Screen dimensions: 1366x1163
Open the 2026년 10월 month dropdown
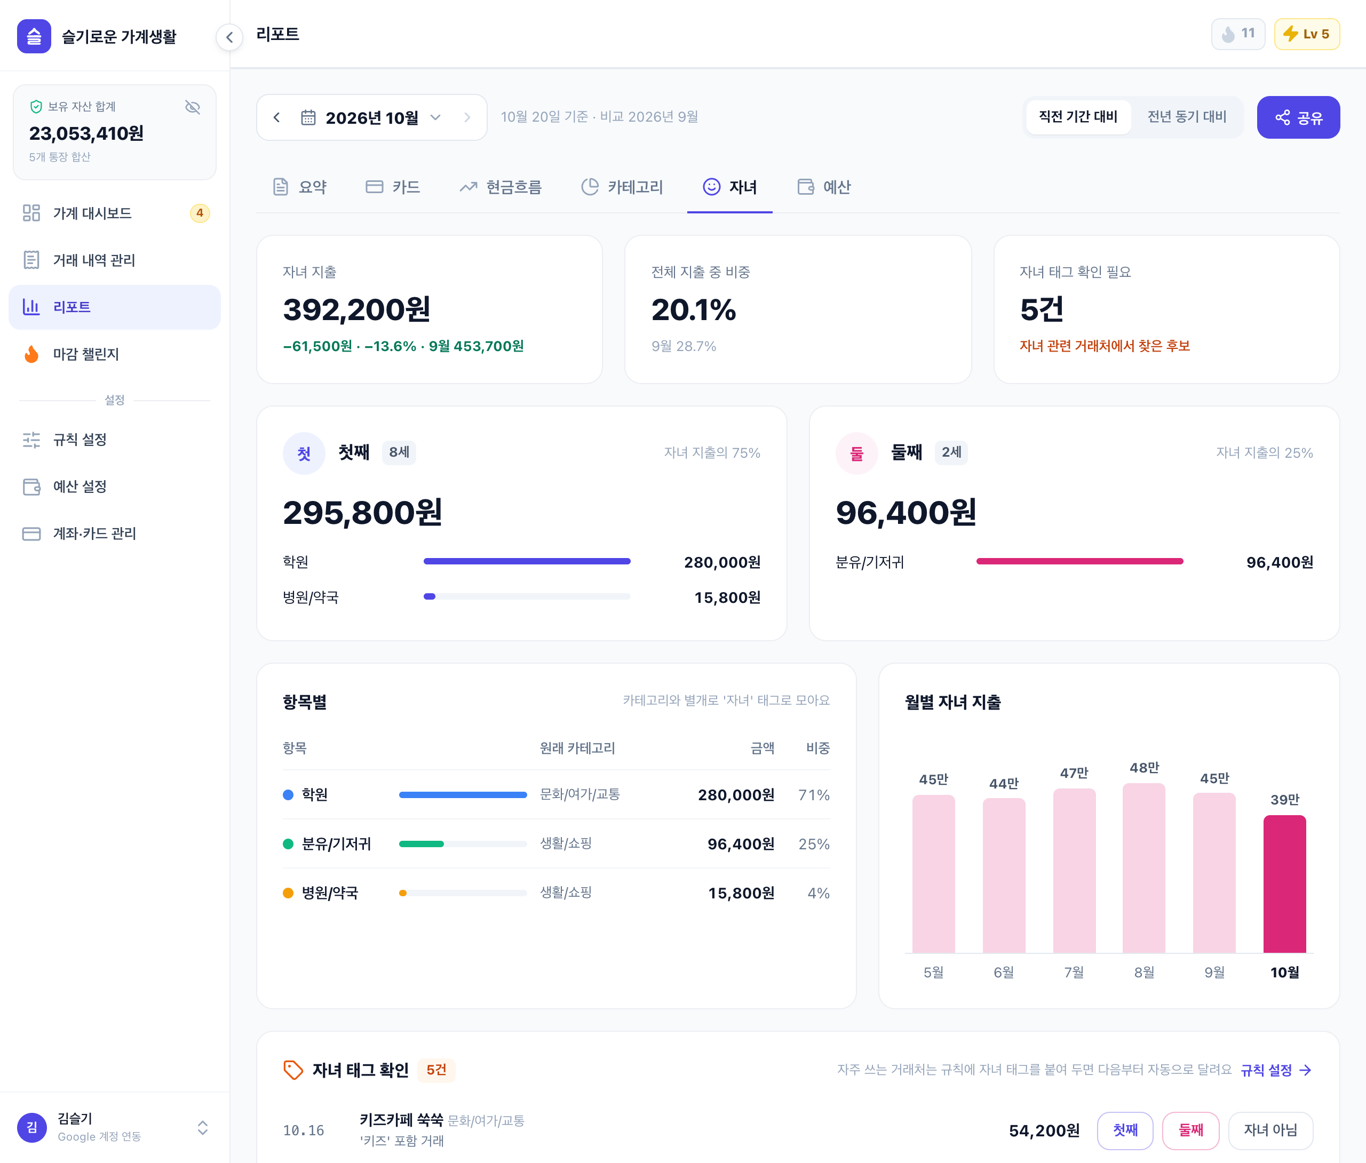[x=372, y=117]
